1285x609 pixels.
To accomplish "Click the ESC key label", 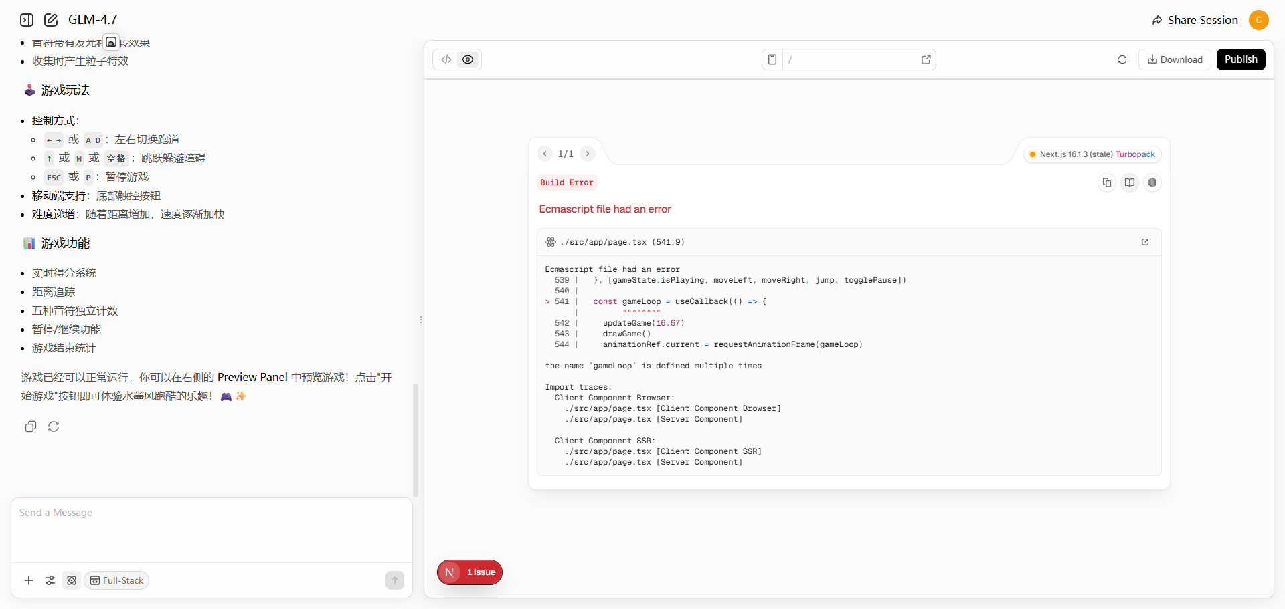I will tap(54, 177).
